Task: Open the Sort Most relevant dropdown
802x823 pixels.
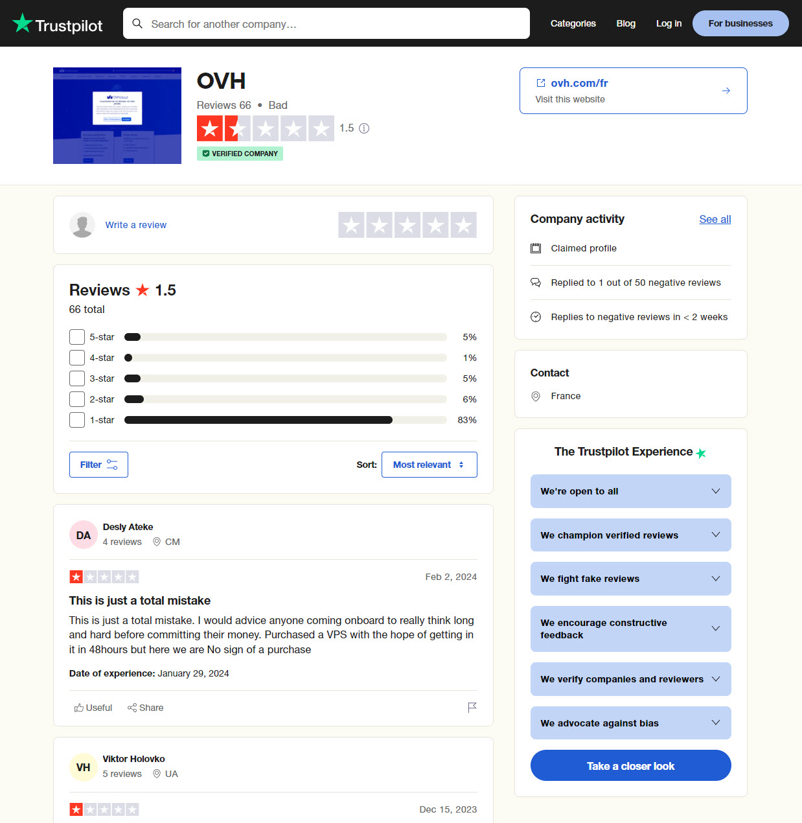Action: (x=430, y=465)
